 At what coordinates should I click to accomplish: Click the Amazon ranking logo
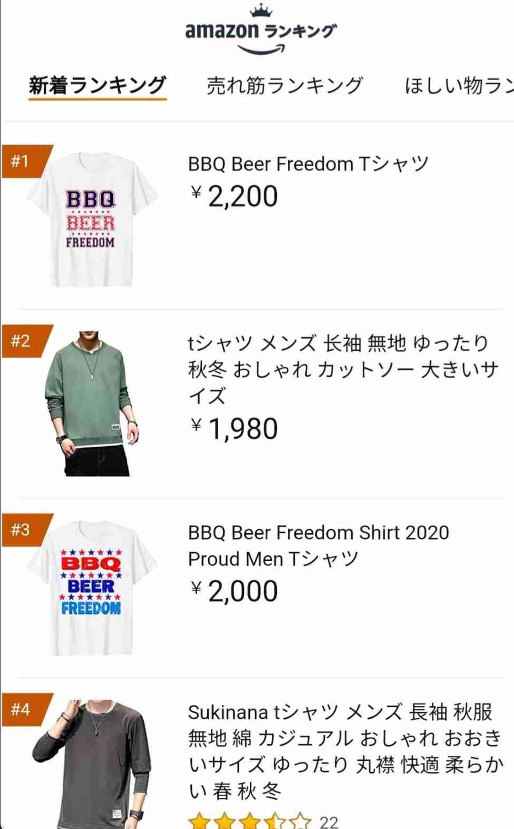click(261, 30)
